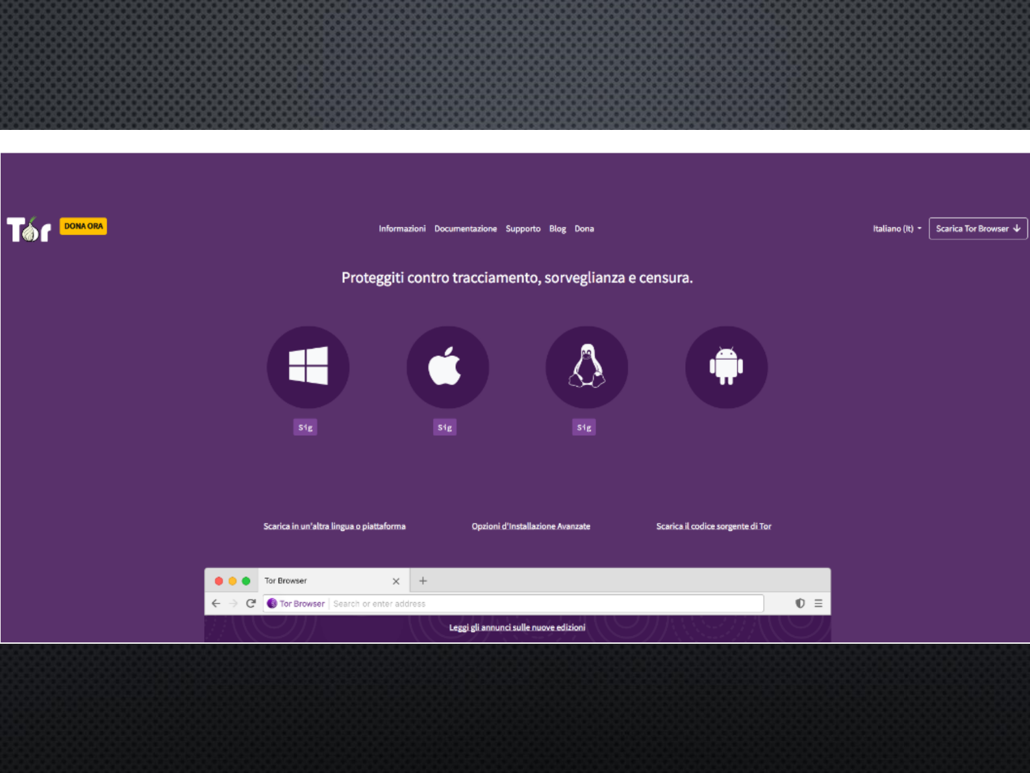
Task: Download Tor for Linux penguin icon
Action: (587, 367)
